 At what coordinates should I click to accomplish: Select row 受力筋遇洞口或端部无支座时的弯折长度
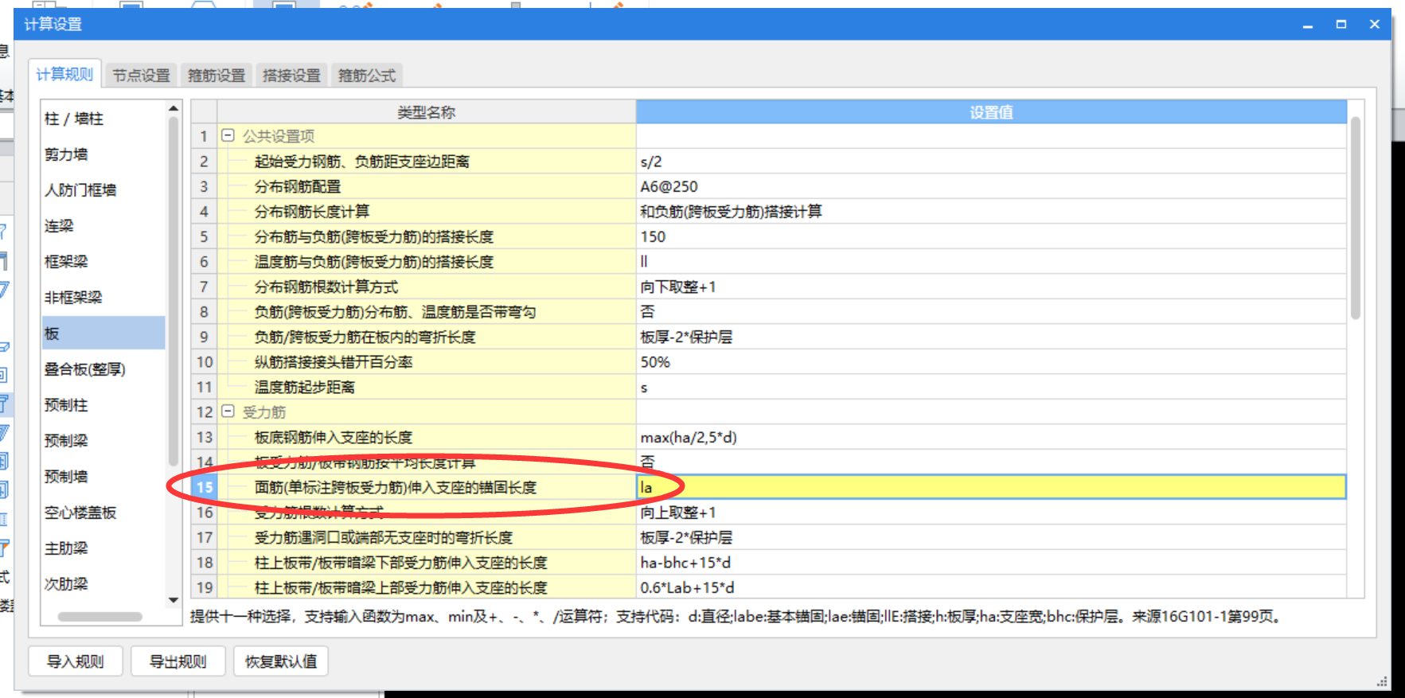tap(427, 537)
